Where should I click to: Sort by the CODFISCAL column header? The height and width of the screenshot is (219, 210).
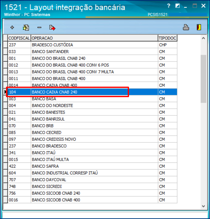pyautogui.click(x=19, y=38)
